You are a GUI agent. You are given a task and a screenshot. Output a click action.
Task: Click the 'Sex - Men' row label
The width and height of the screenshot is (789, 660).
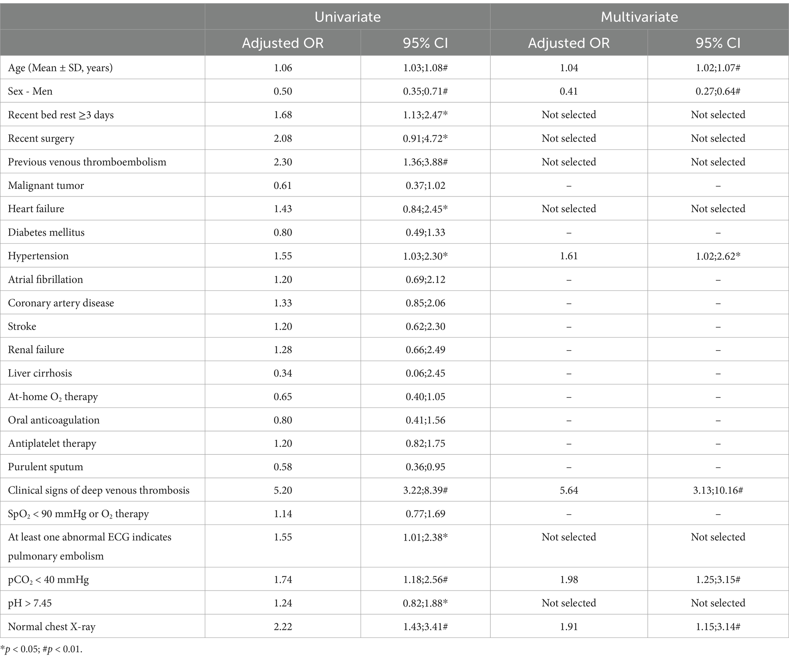coord(30,91)
